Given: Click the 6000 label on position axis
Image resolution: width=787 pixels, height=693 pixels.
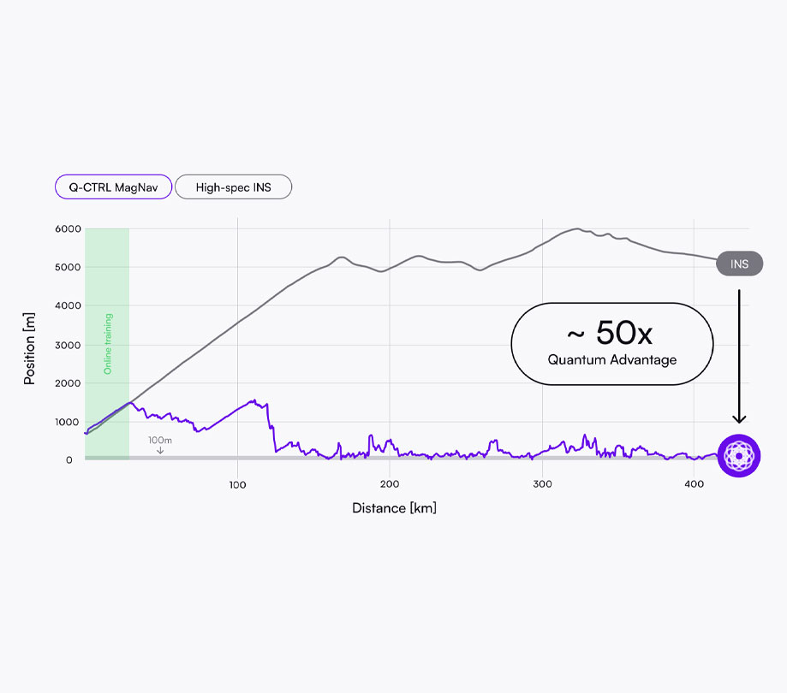Looking at the screenshot, I should (x=68, y=228).
